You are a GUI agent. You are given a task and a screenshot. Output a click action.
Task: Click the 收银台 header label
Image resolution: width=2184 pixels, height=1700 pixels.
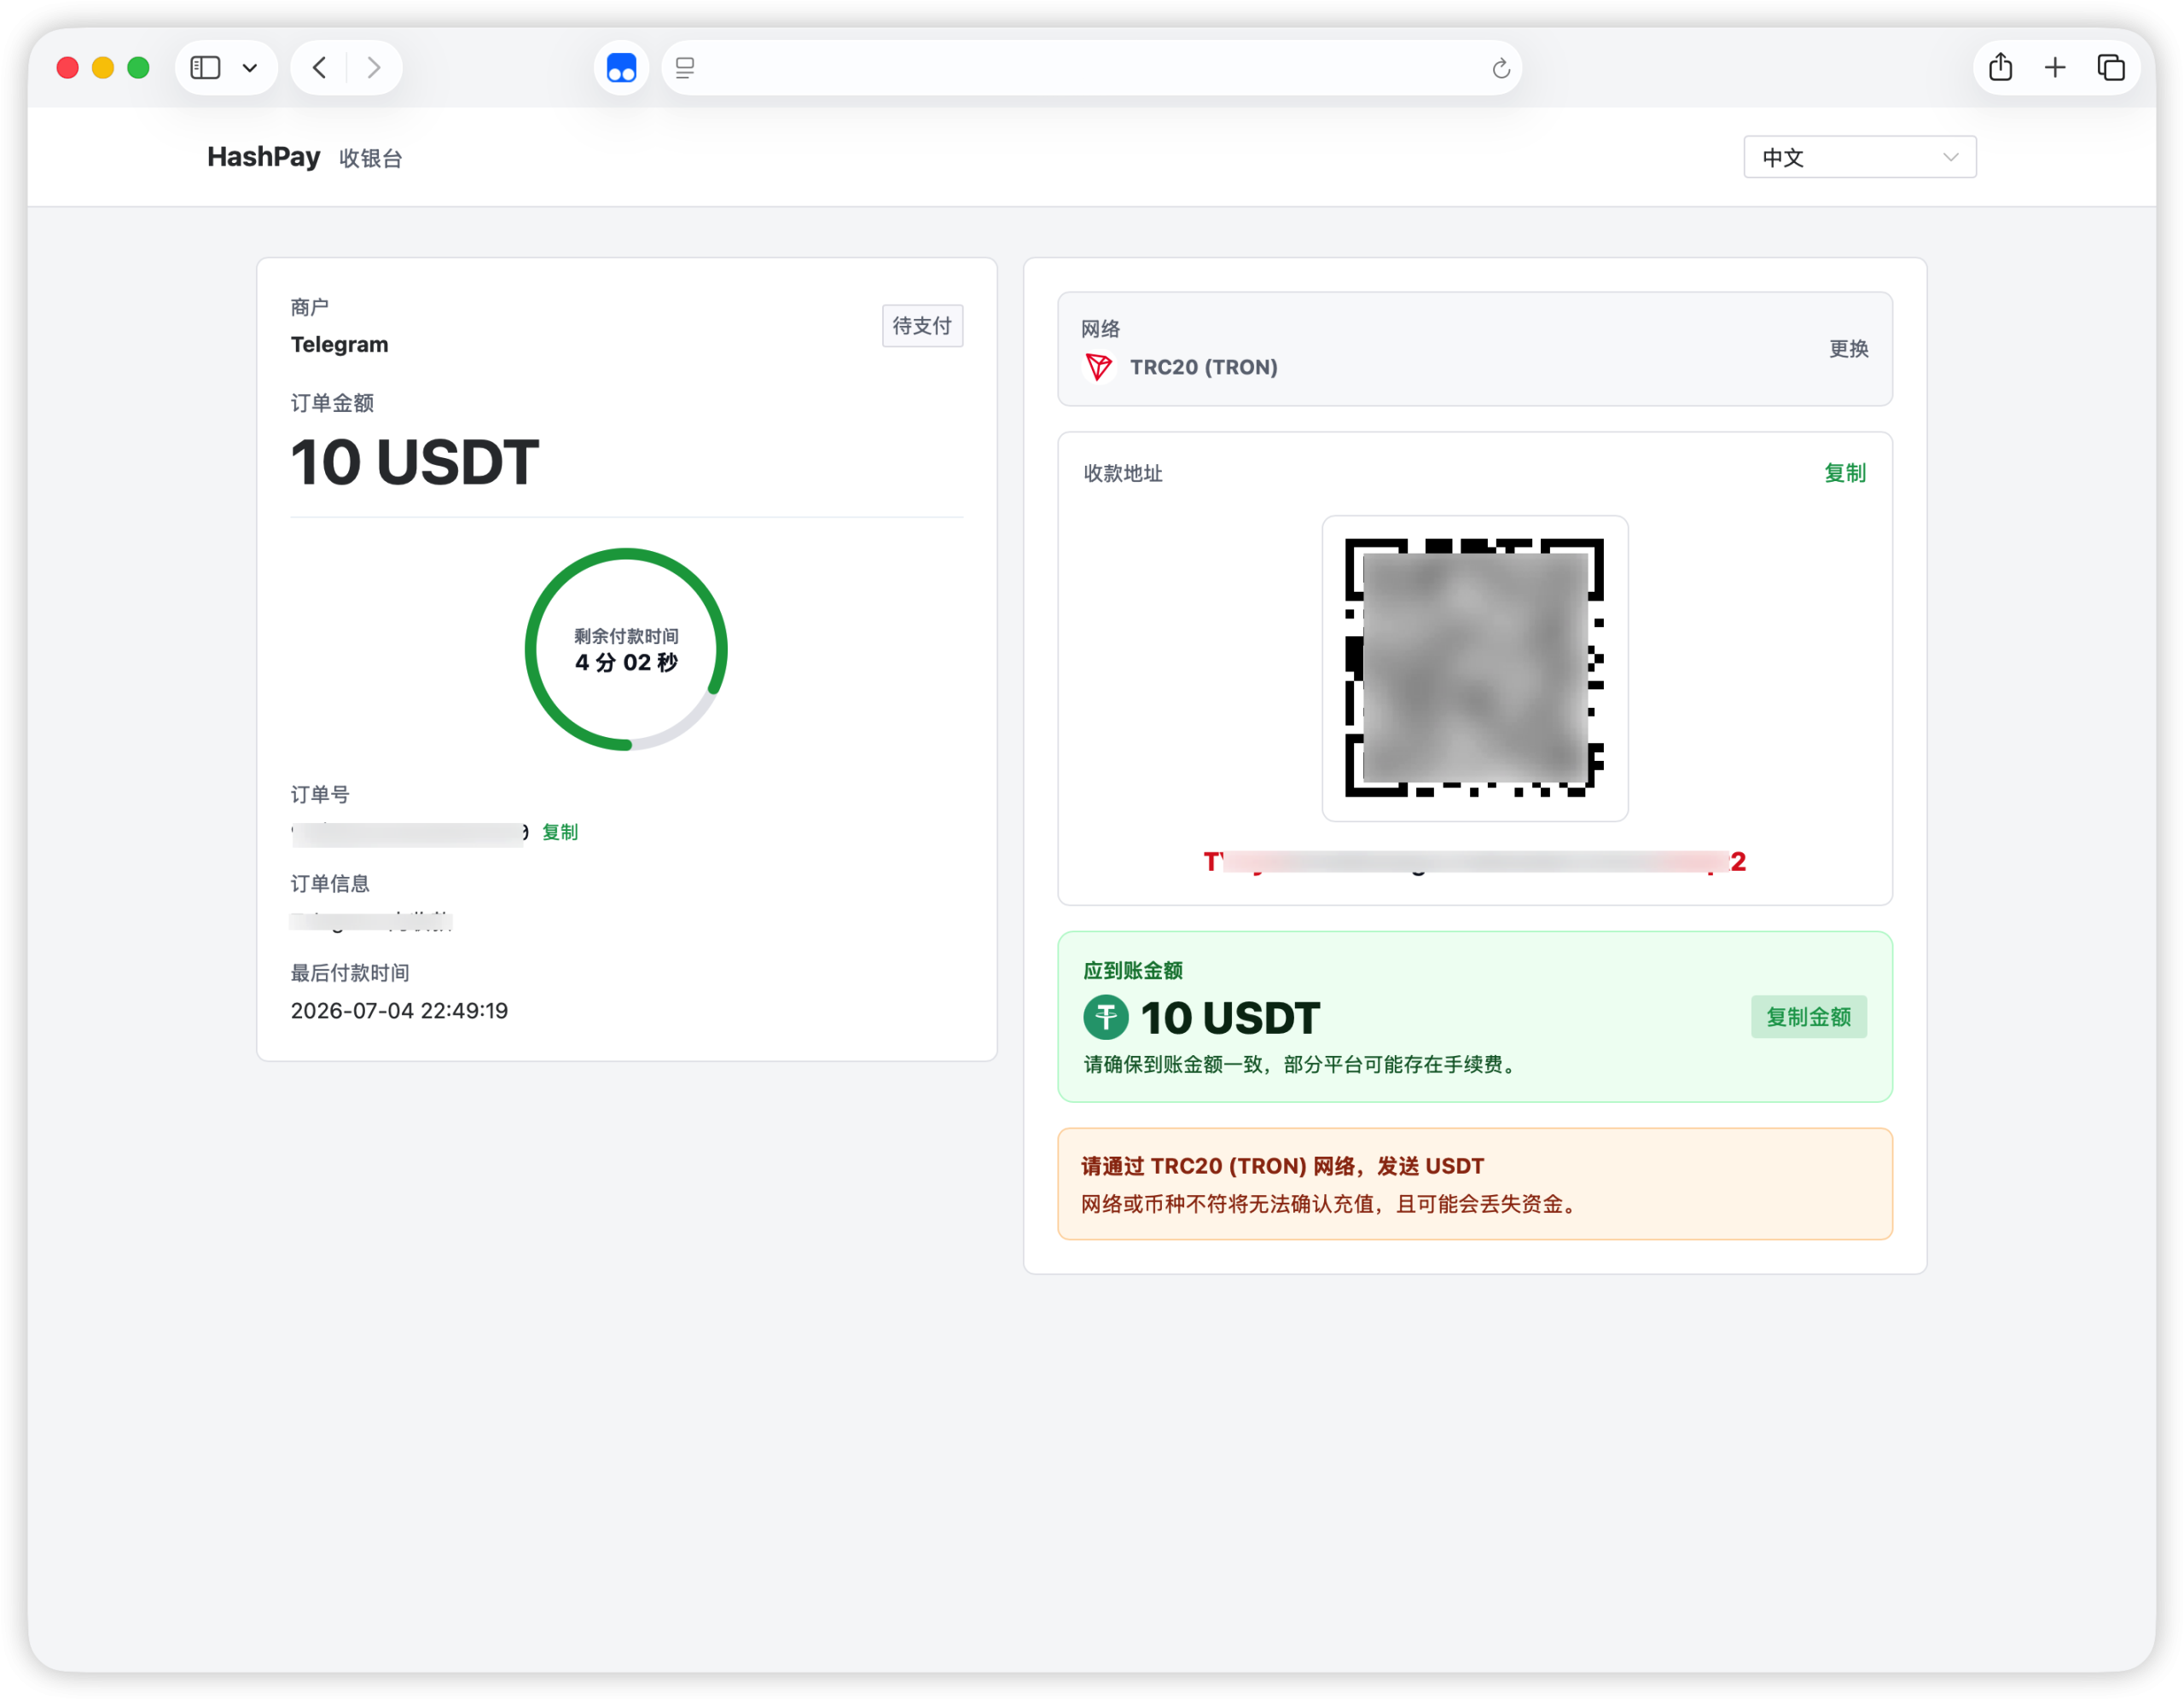click(370, 158)
